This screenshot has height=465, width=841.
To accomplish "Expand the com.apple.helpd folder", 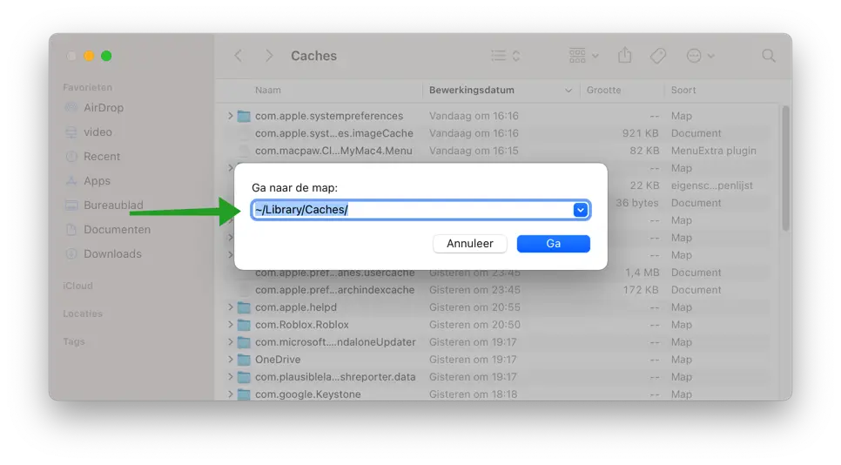I will pos(230,307).
